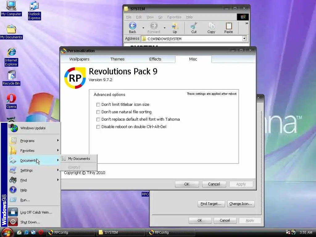
Task: Enable Don't limit titlebar icon size
Action: 98,104
